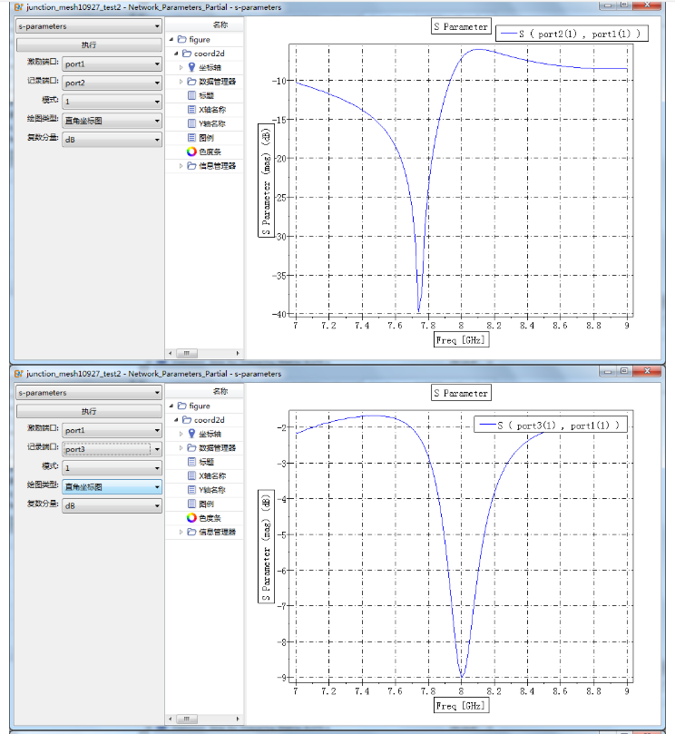675x734 pixels.
Task: Click the 数据管理器 folder icon in bottom window
Action: click(191, 448)
